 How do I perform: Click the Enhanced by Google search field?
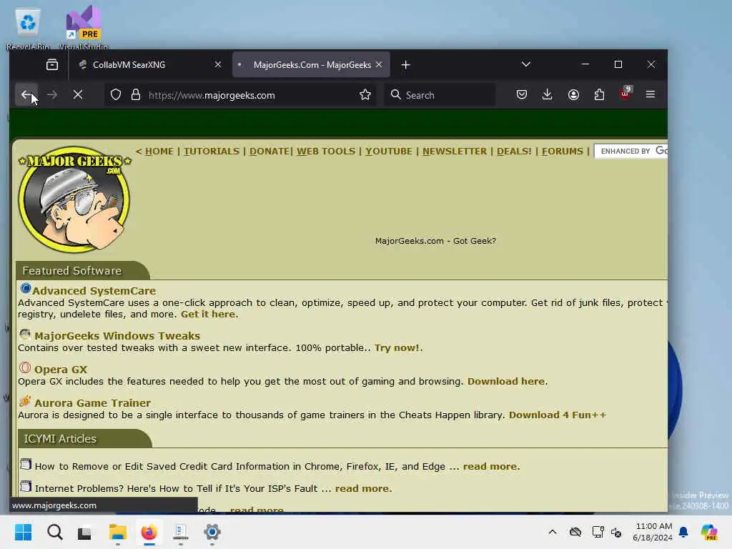coord(630,151)
